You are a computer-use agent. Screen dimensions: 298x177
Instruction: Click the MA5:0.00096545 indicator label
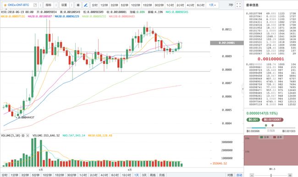(x=177, y=12)
